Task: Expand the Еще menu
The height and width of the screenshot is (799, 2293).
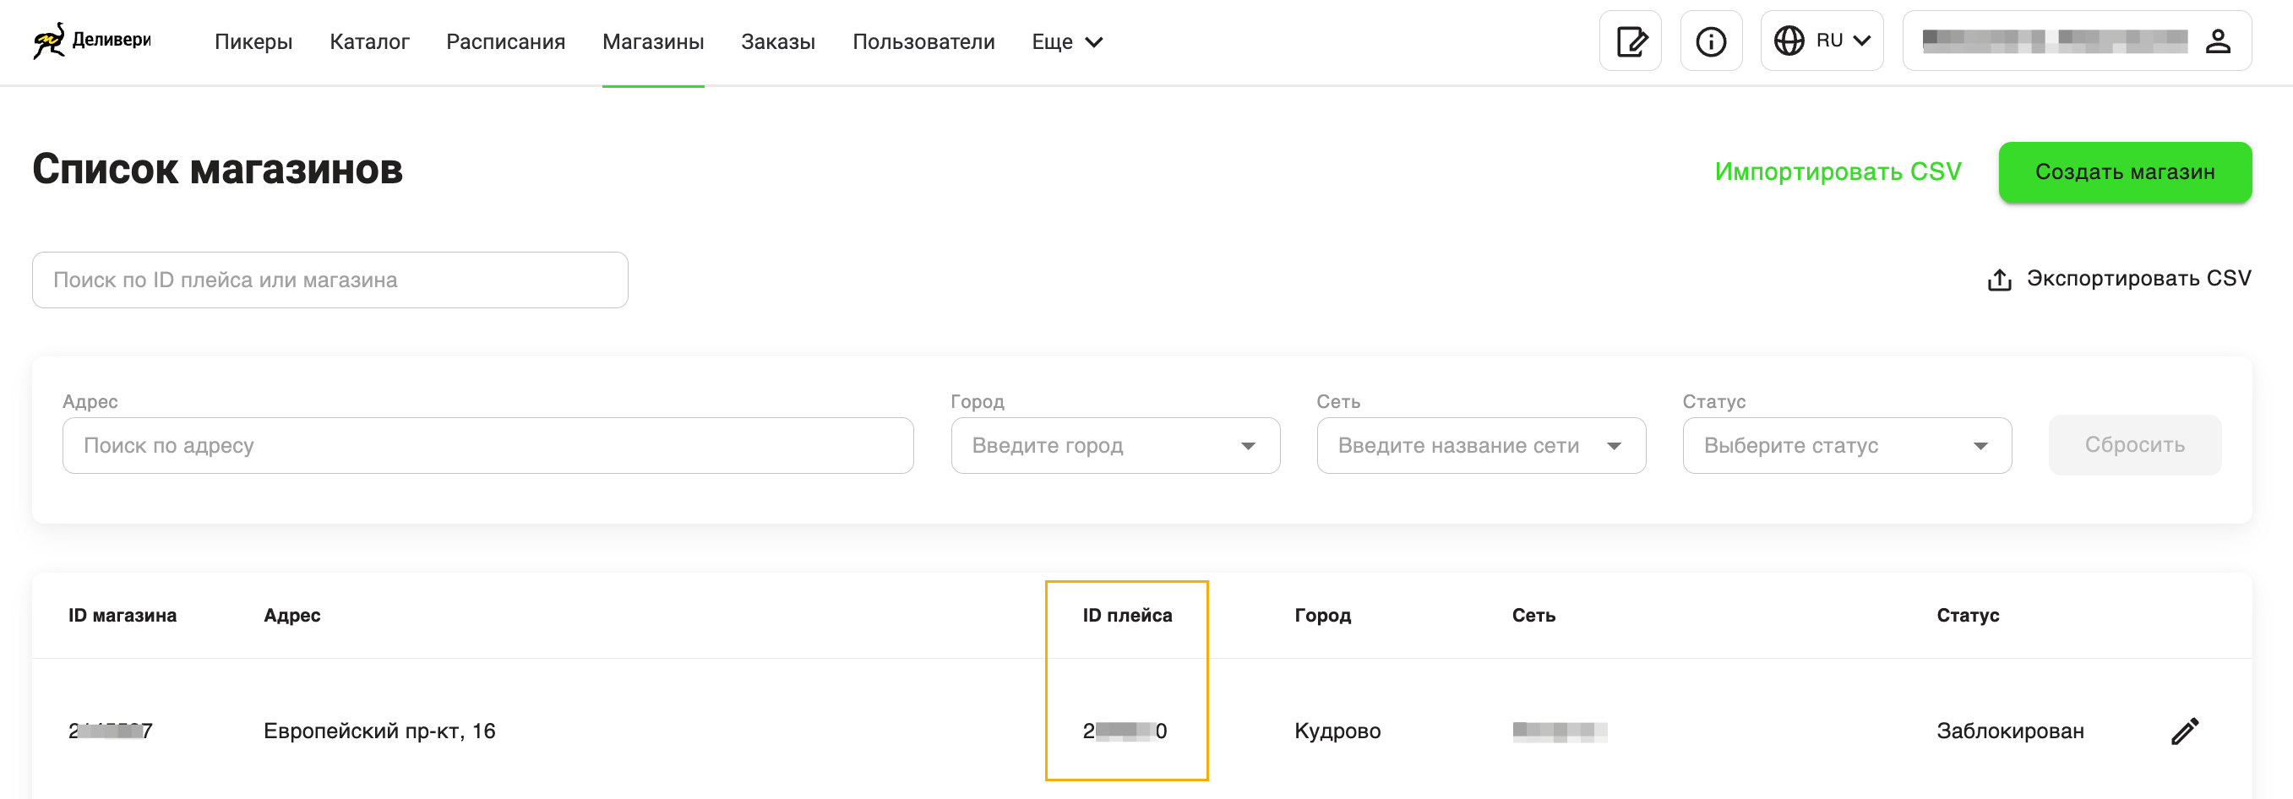Action: click(1066, 42)
